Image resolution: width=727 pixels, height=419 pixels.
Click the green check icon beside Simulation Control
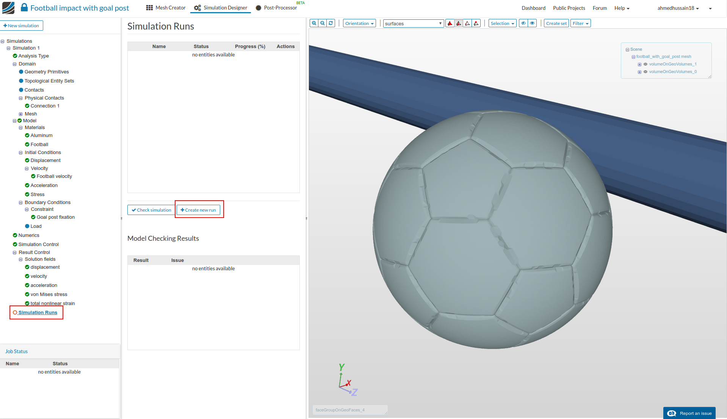(15, 245)
